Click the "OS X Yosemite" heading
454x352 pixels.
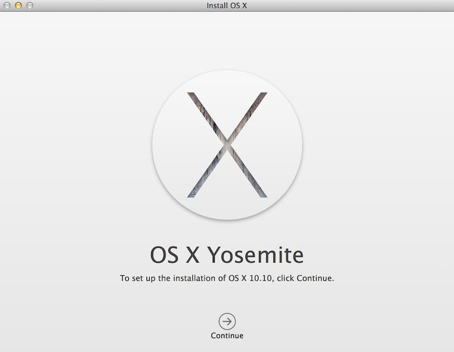tap(227, 255)
